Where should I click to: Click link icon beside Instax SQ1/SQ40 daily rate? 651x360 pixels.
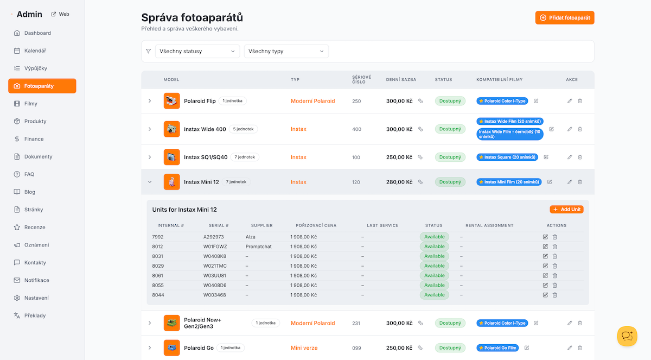coord(420,157)
